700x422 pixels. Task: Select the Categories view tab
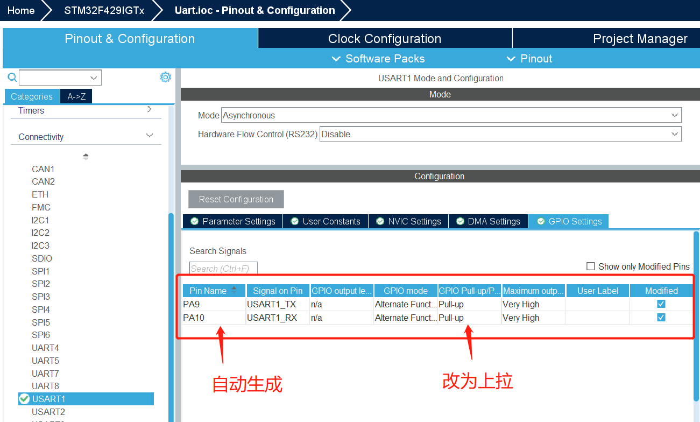pos(32,96)
